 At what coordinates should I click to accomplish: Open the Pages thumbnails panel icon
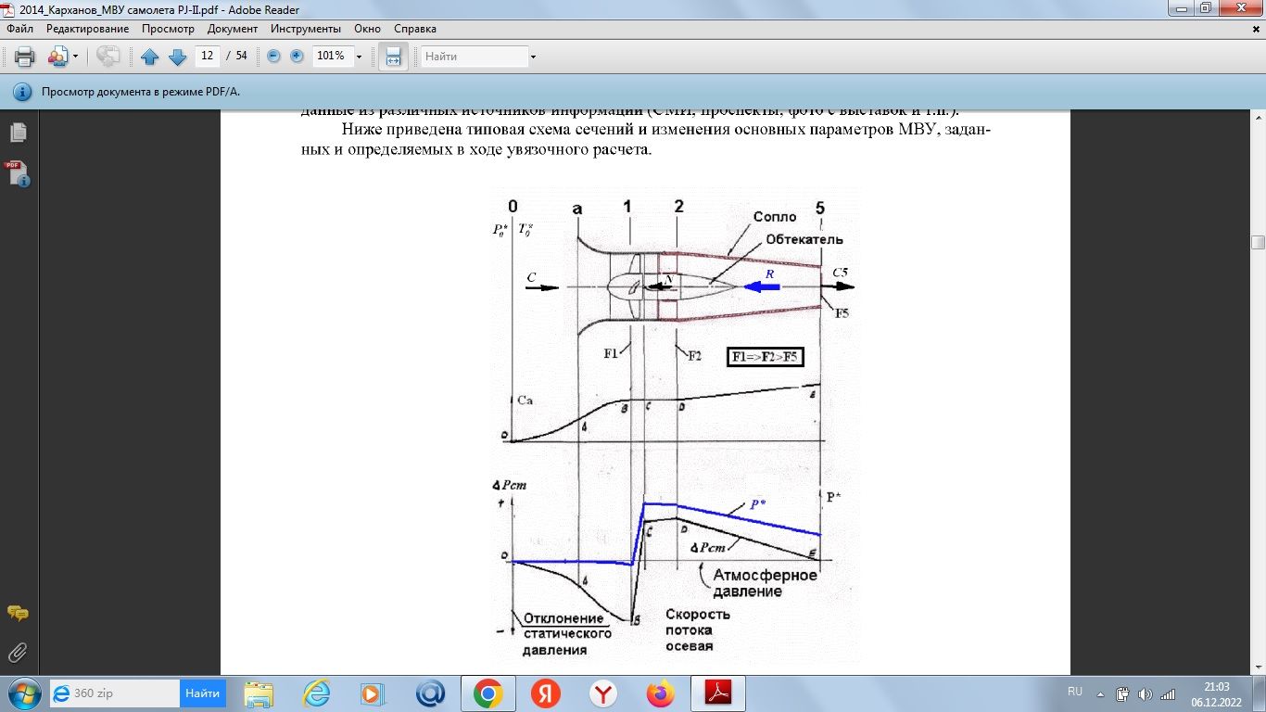pyautogui.click(x=19, y=133)
